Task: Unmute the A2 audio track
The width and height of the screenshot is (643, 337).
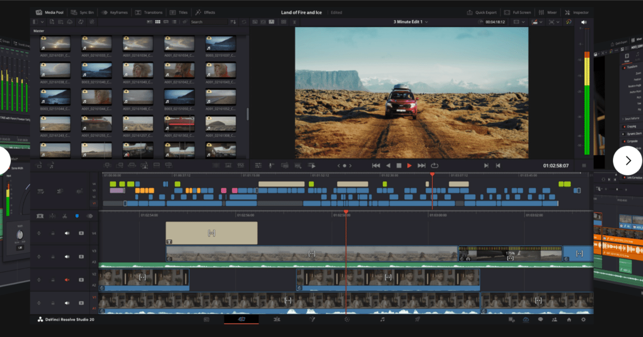Action: [67, 279]
